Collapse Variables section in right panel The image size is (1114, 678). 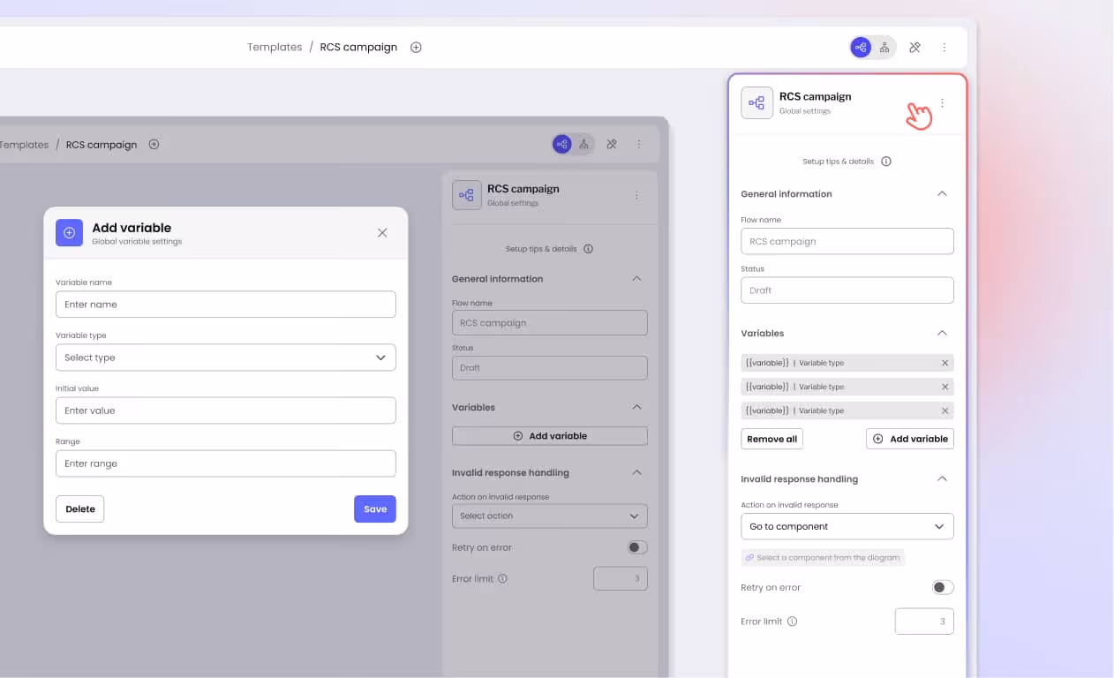pos(942,333)
